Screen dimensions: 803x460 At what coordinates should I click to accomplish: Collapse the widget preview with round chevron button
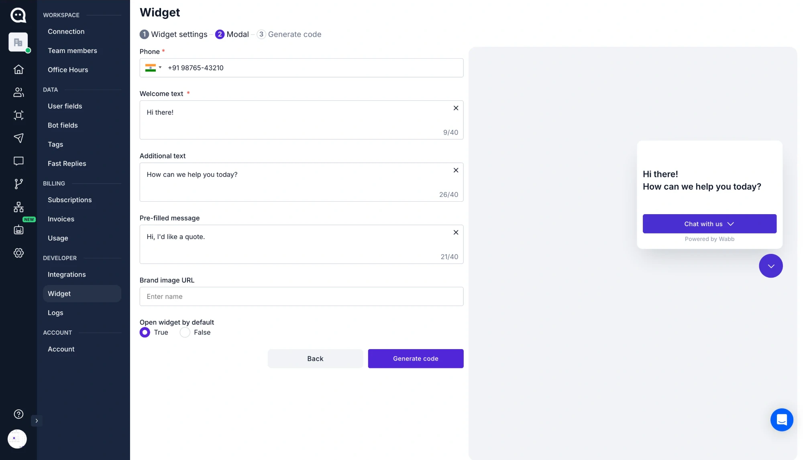pos(771,266)
